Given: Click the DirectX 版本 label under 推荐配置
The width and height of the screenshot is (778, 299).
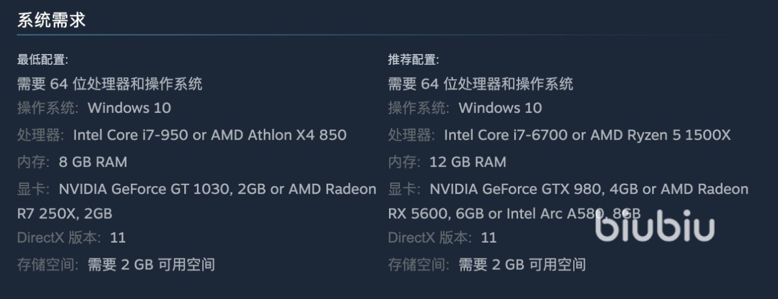Looking at the screenshot, I should (x=430, y=237).
